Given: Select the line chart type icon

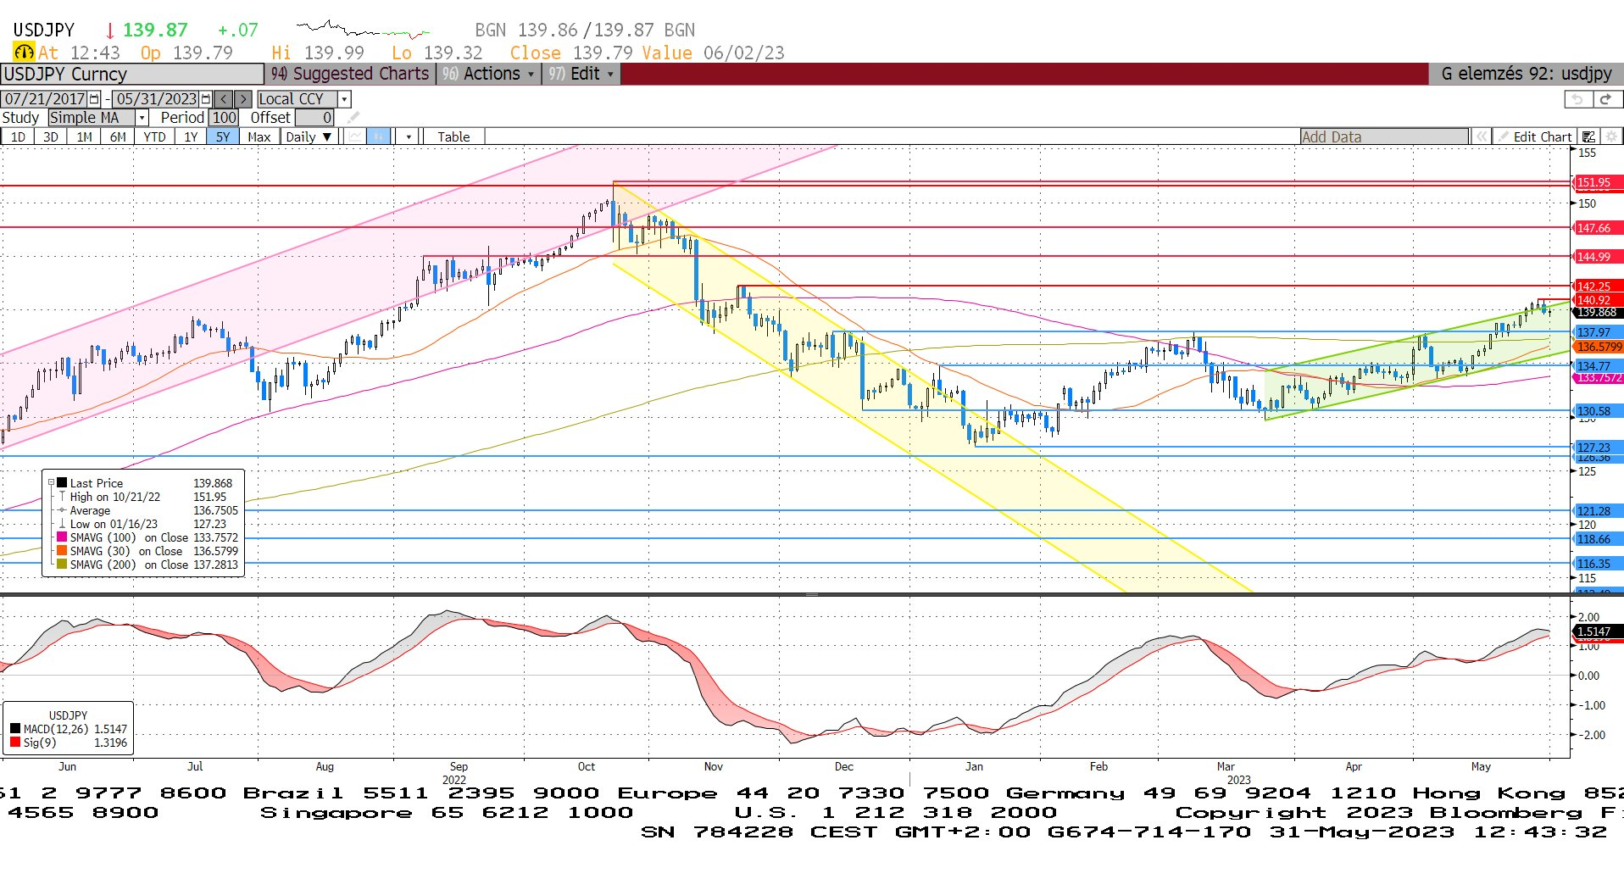Looking at the screenshot, I should pos(356,136).
